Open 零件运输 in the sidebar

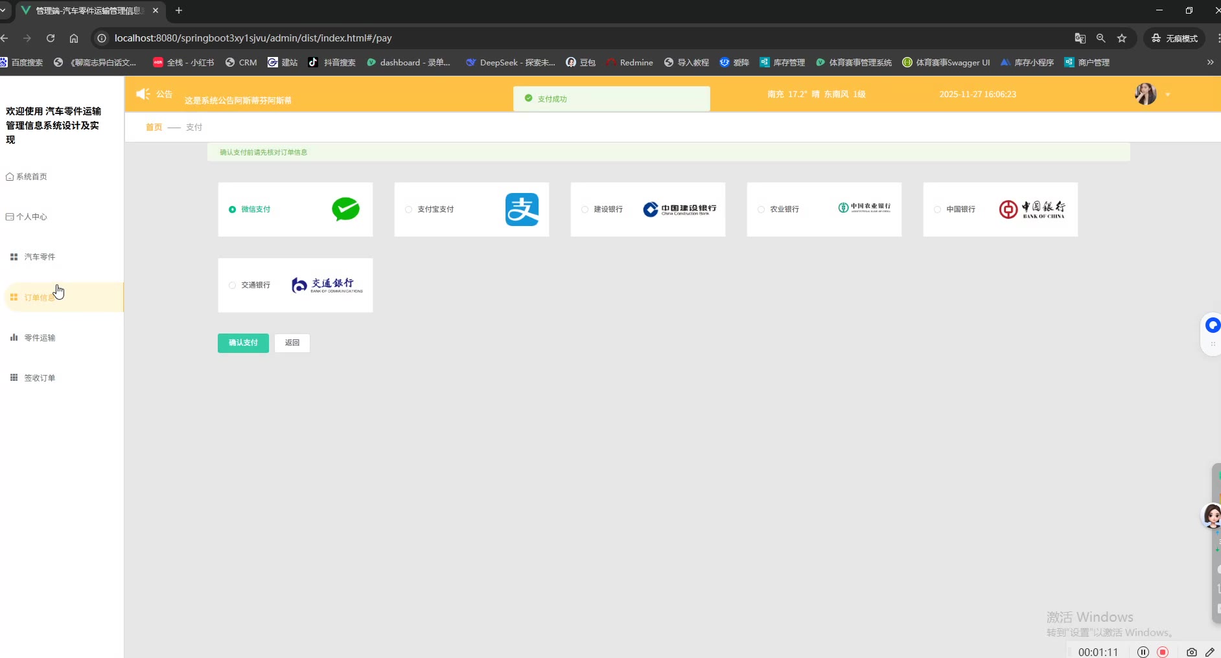tap(33, 337)
